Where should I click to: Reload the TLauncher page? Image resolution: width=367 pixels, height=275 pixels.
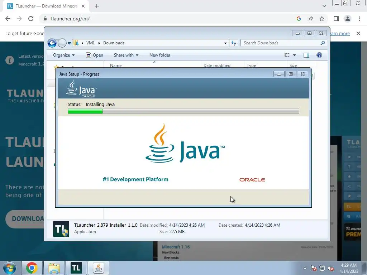pyautogui.click(x=31, y=19)
